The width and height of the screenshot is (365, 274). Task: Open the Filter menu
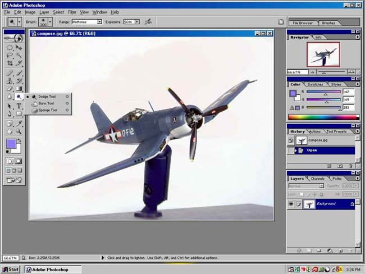[x=72, y=12]
